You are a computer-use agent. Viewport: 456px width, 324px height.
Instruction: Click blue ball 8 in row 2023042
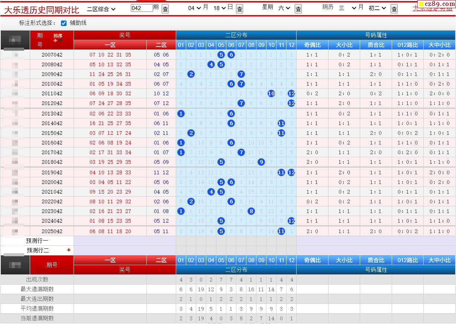tap(251, 211)
